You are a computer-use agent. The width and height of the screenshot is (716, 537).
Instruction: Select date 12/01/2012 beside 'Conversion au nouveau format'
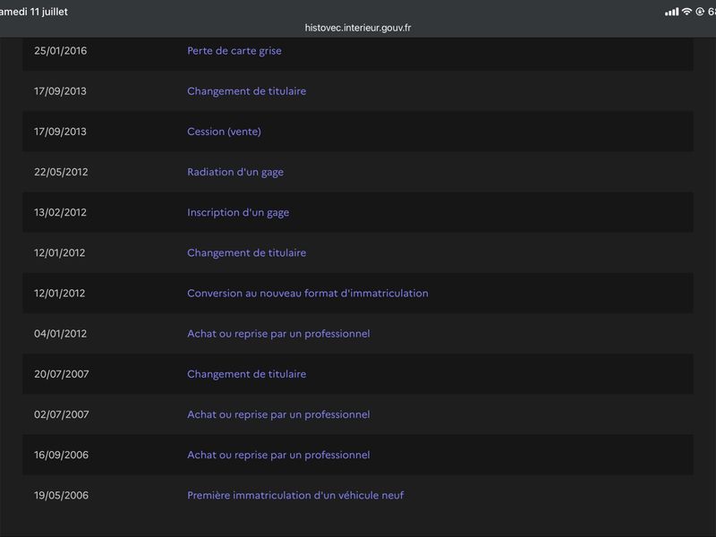coord(59,294)
